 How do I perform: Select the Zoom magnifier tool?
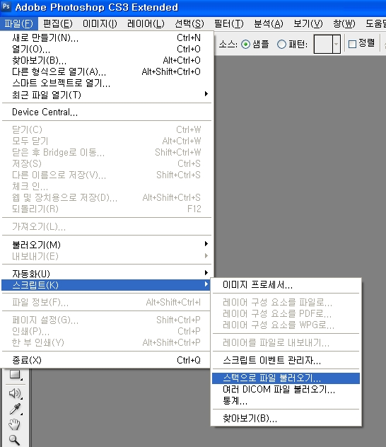point(14,440)
